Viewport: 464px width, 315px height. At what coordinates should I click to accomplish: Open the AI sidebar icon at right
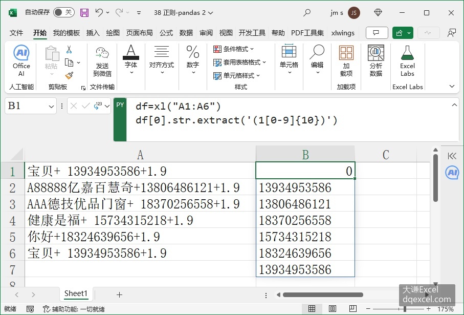point(452,173)
